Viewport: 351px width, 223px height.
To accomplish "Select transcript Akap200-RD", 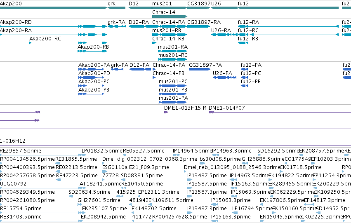I will tap(16, 22).
